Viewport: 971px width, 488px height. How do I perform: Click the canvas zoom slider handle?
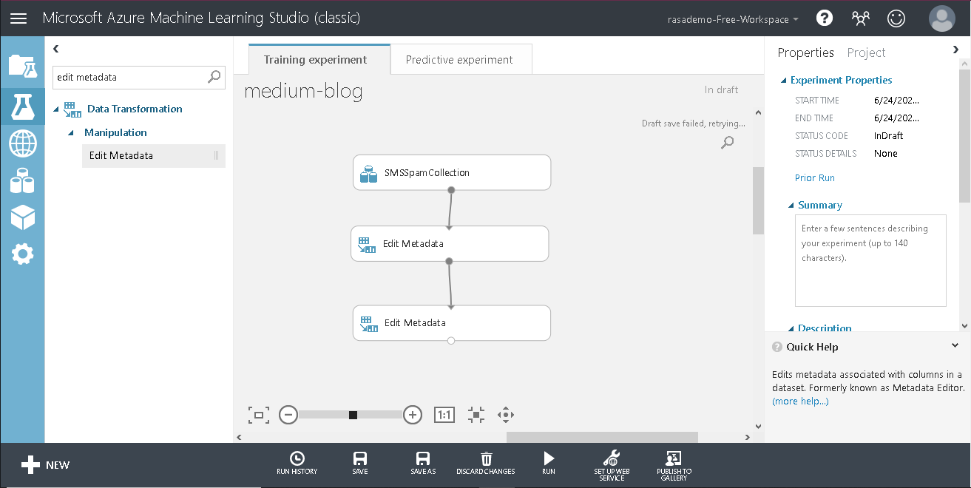click(x=353, y=415)
